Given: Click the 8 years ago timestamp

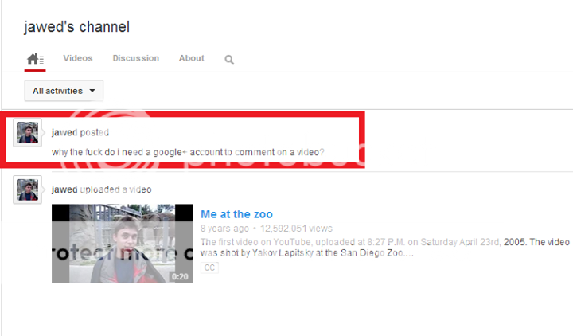Looking at the screenshot, I should click(224, 229).
